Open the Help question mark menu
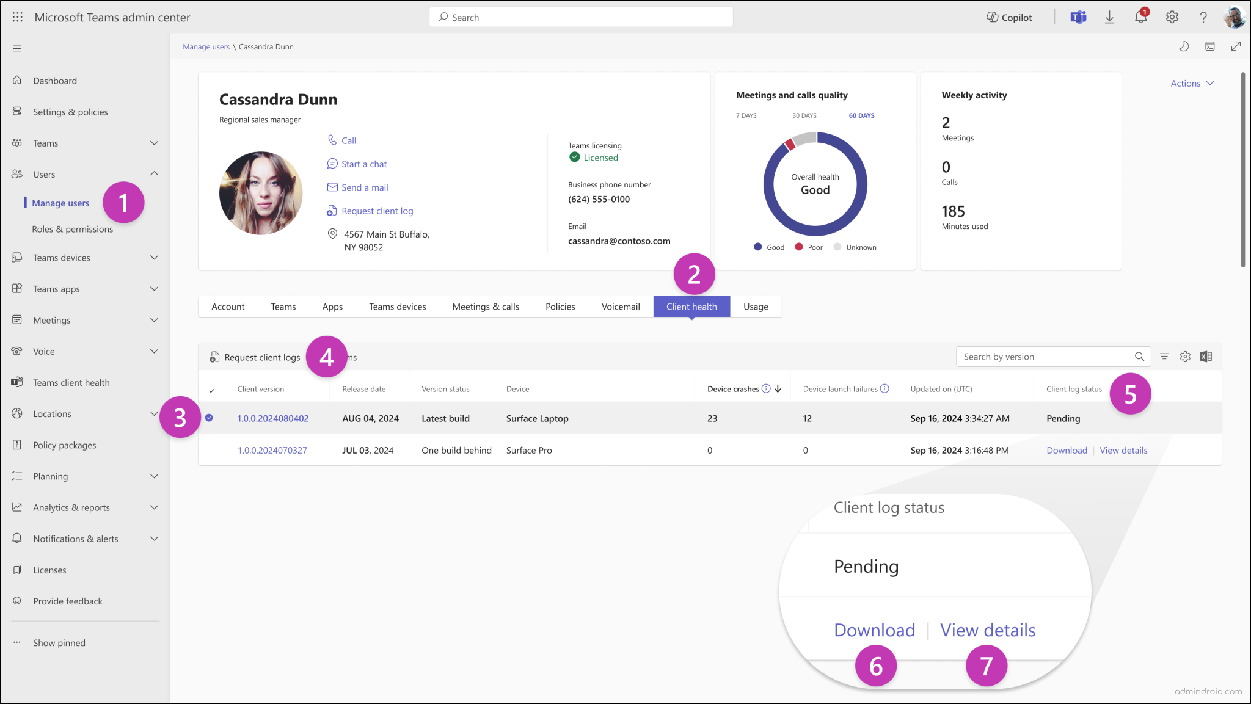 pyautogui.click(x=1203, y=16)
